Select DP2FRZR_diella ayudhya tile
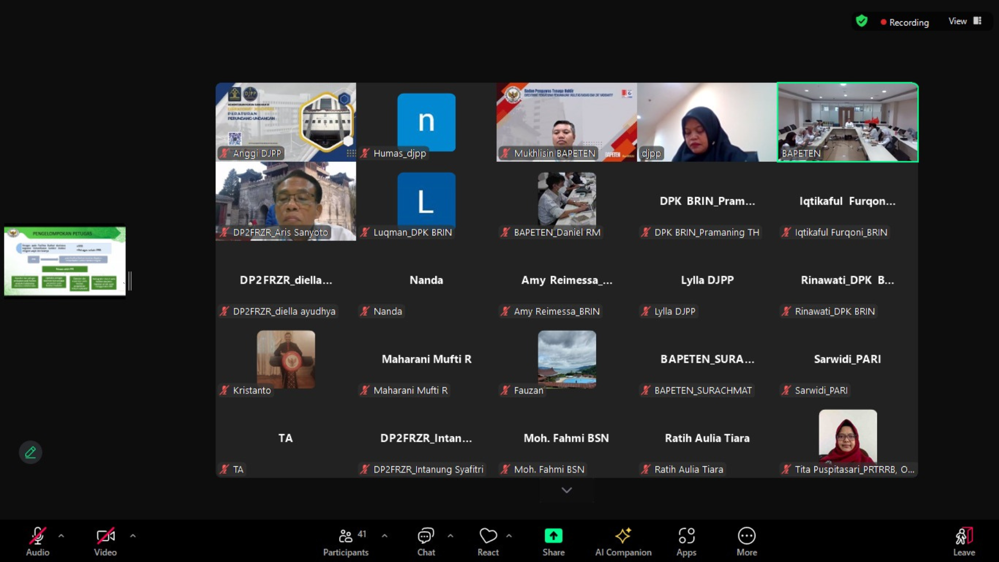The image size is (999, 562). [286, 280]
